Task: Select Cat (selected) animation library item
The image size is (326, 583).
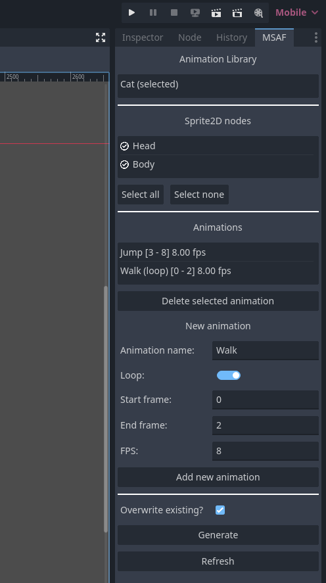Action: coord(218,84)
